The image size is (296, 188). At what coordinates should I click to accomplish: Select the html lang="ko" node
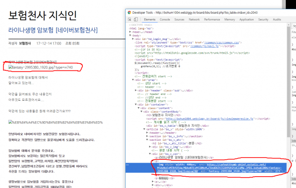[140, 29]
